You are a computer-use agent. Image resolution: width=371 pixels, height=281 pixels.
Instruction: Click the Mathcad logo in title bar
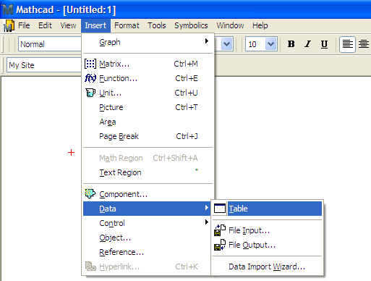(x=8, y=9)
